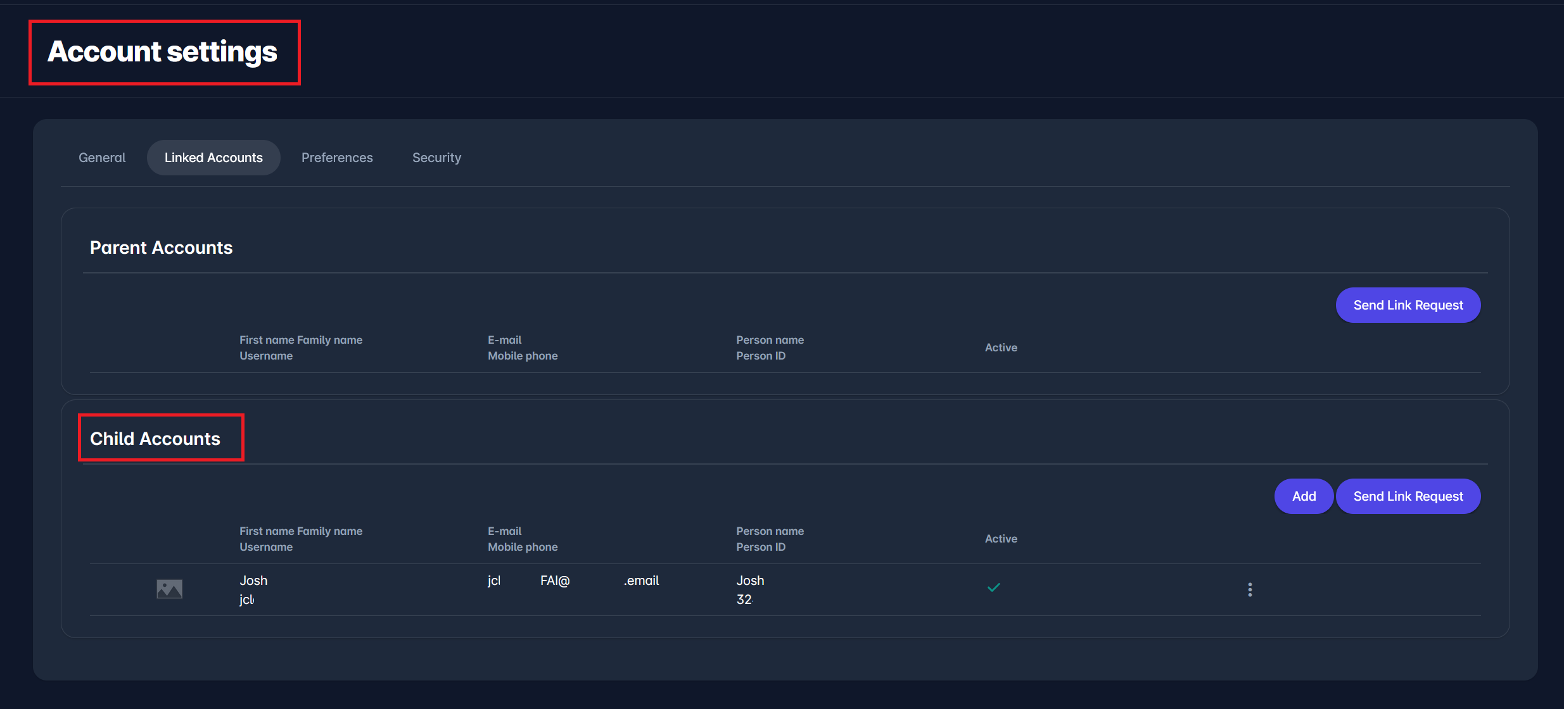Screen dimensions: 1564x709
Task: Open the Security tab
Action: pyautogui.click(x=436, y=158)
